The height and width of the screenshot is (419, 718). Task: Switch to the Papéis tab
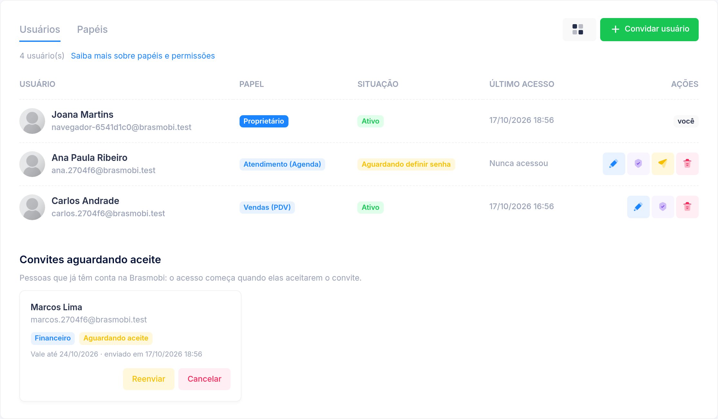click(92, 30)
